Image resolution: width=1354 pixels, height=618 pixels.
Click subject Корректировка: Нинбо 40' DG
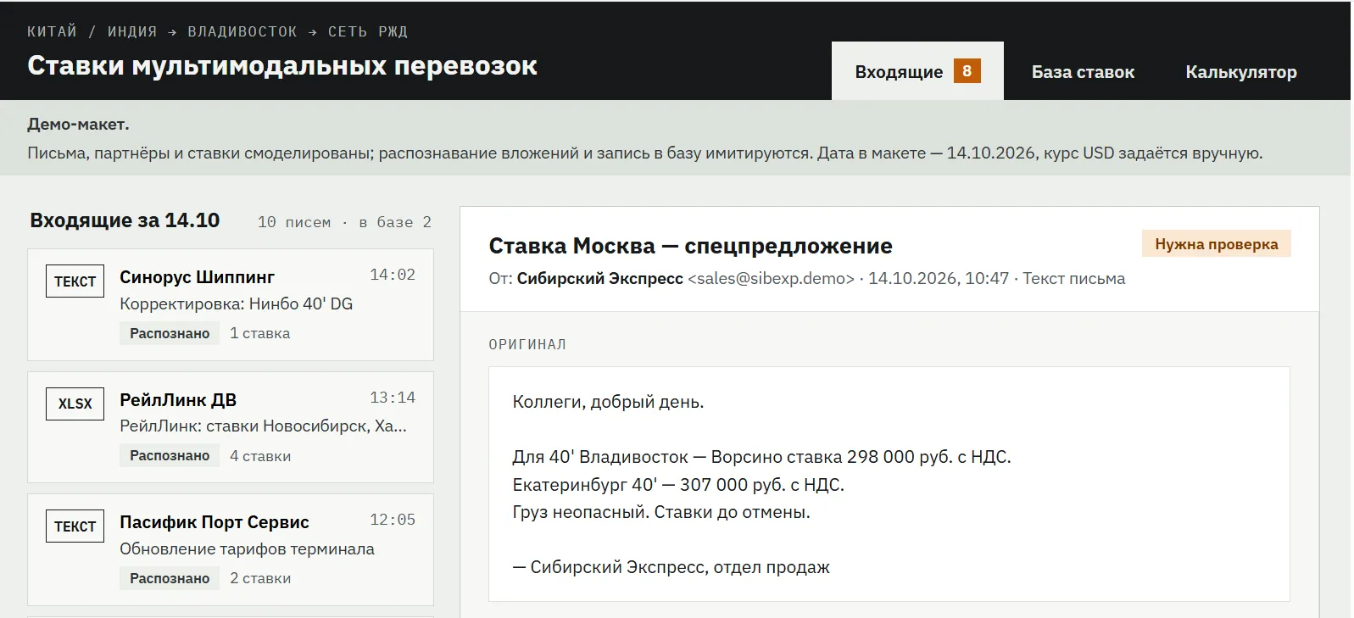[x=236, y=303]
